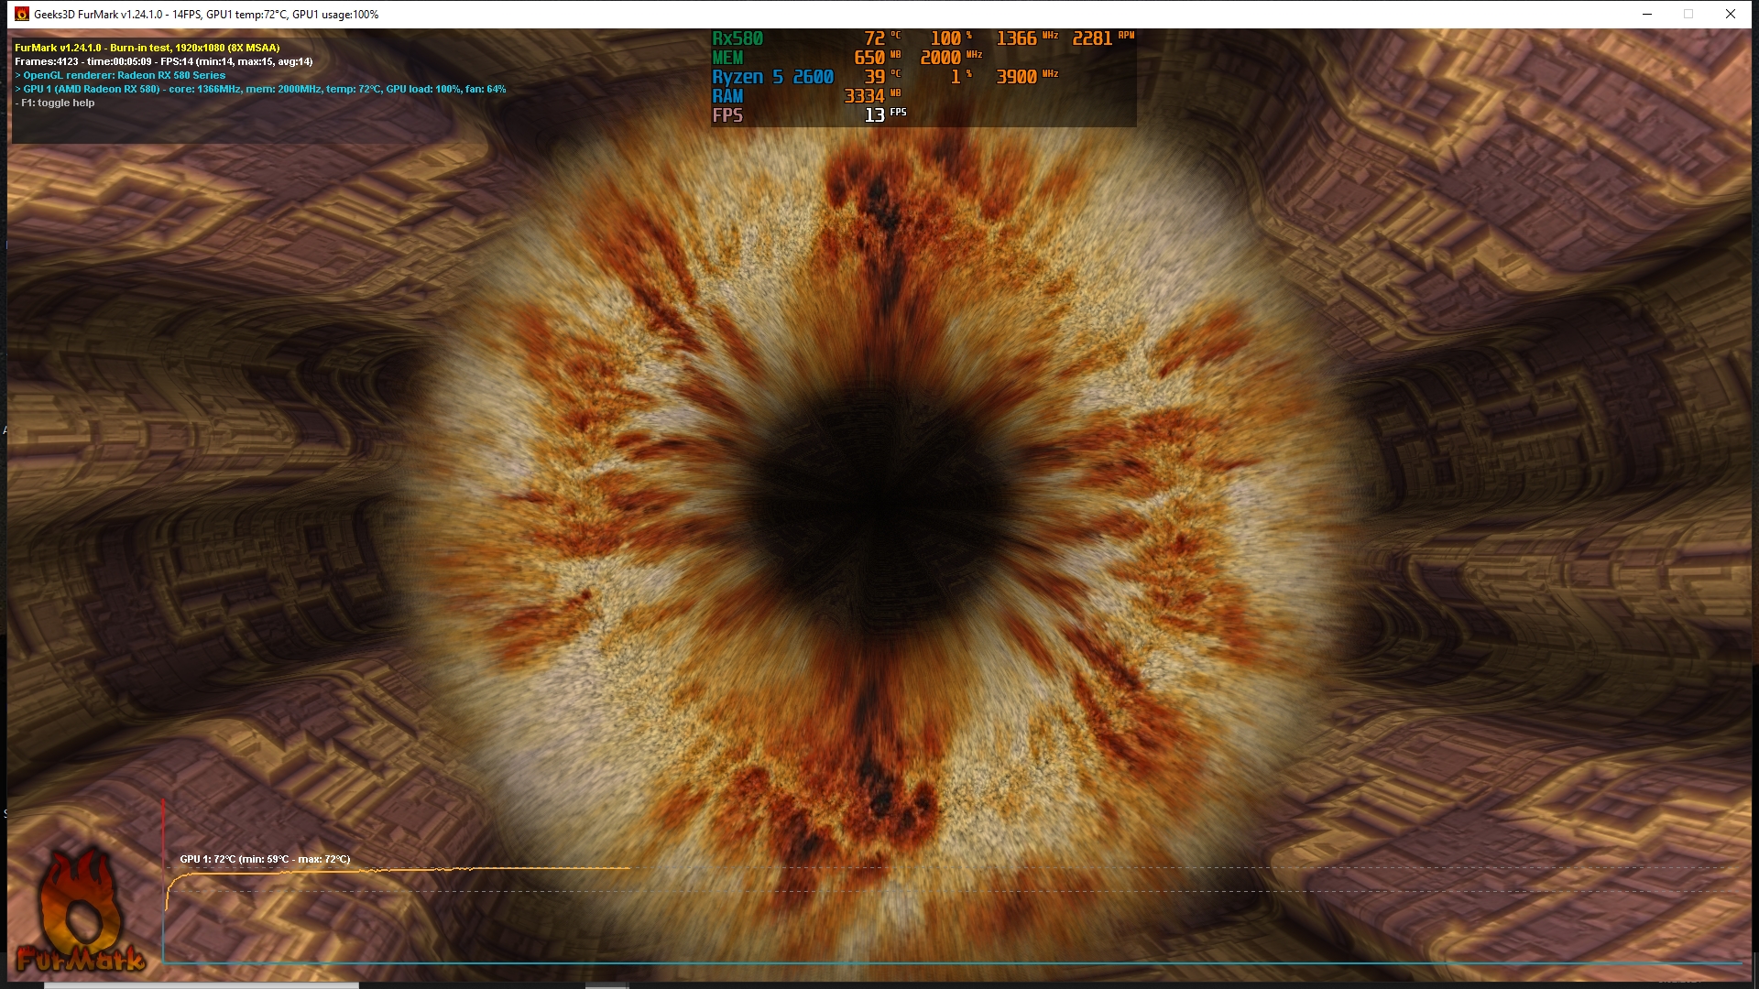
Task: Click the window title bar text
Action: tap(205, 14)
